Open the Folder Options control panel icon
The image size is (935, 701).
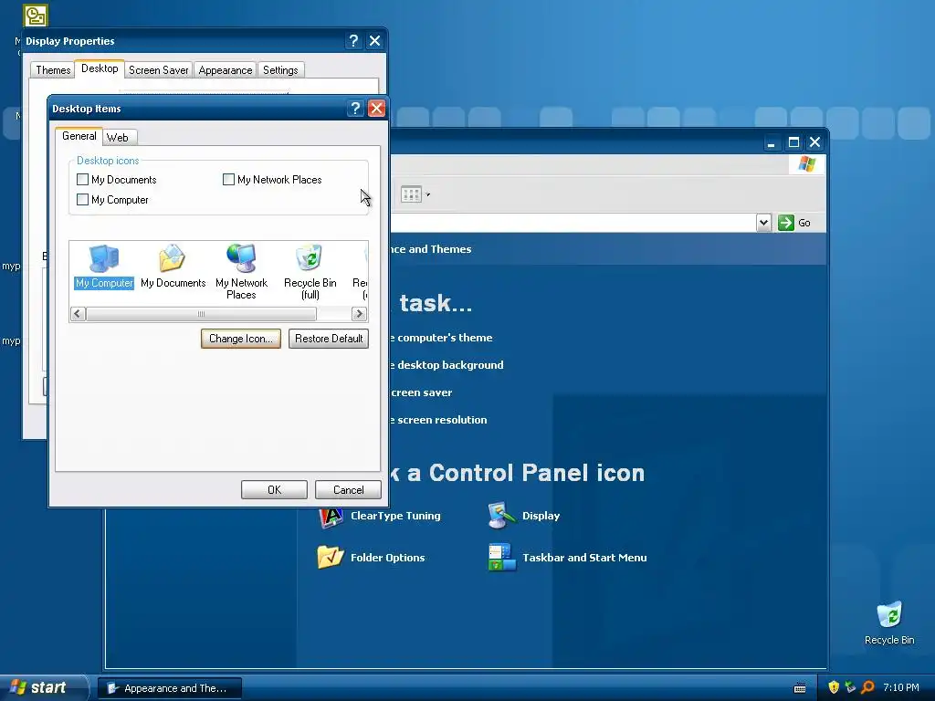tap(371, 558)
